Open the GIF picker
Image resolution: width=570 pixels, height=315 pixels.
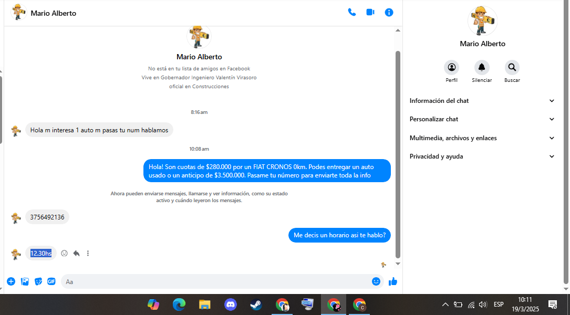coord(51,281)
